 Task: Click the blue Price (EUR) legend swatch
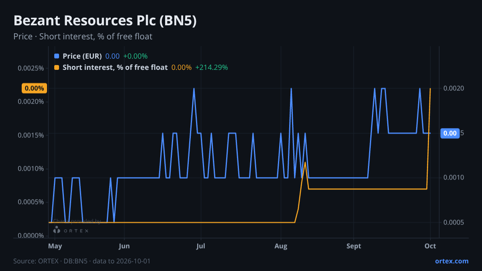click(56, 56)
